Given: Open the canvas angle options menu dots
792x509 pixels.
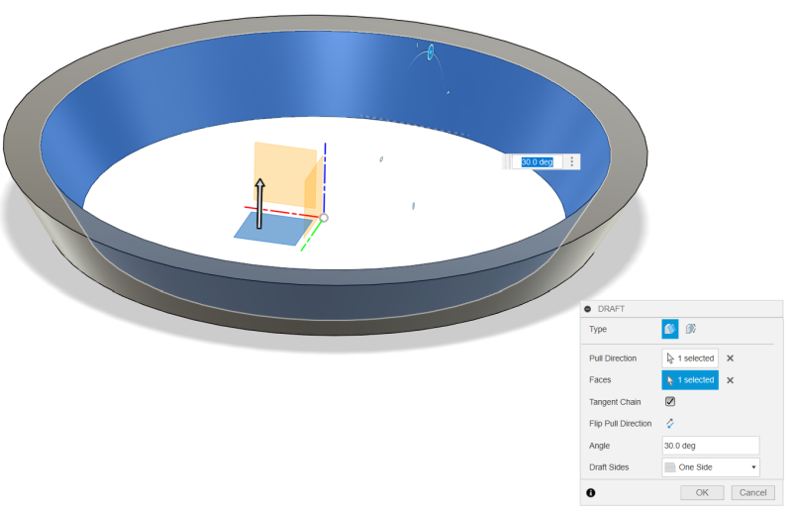Looking at the screenshot, I should pyautogui.click(x=572, y=161).
